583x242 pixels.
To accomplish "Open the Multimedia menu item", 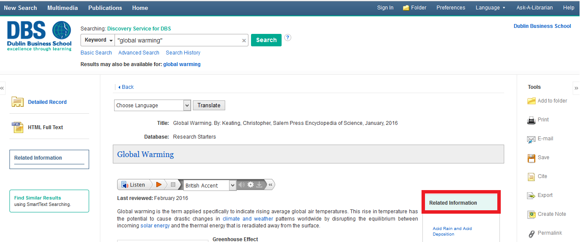I will (62, 8).
